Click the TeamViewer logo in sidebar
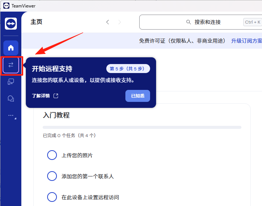 coord(11,24)
